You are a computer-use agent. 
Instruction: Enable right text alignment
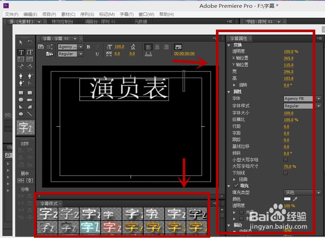(166, 47)
